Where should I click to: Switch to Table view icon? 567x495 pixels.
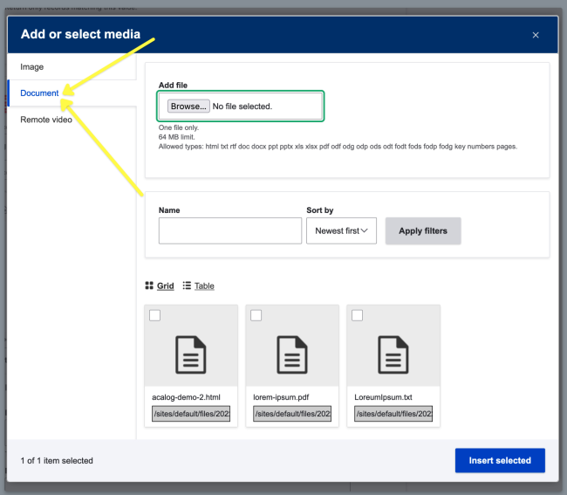188,286
